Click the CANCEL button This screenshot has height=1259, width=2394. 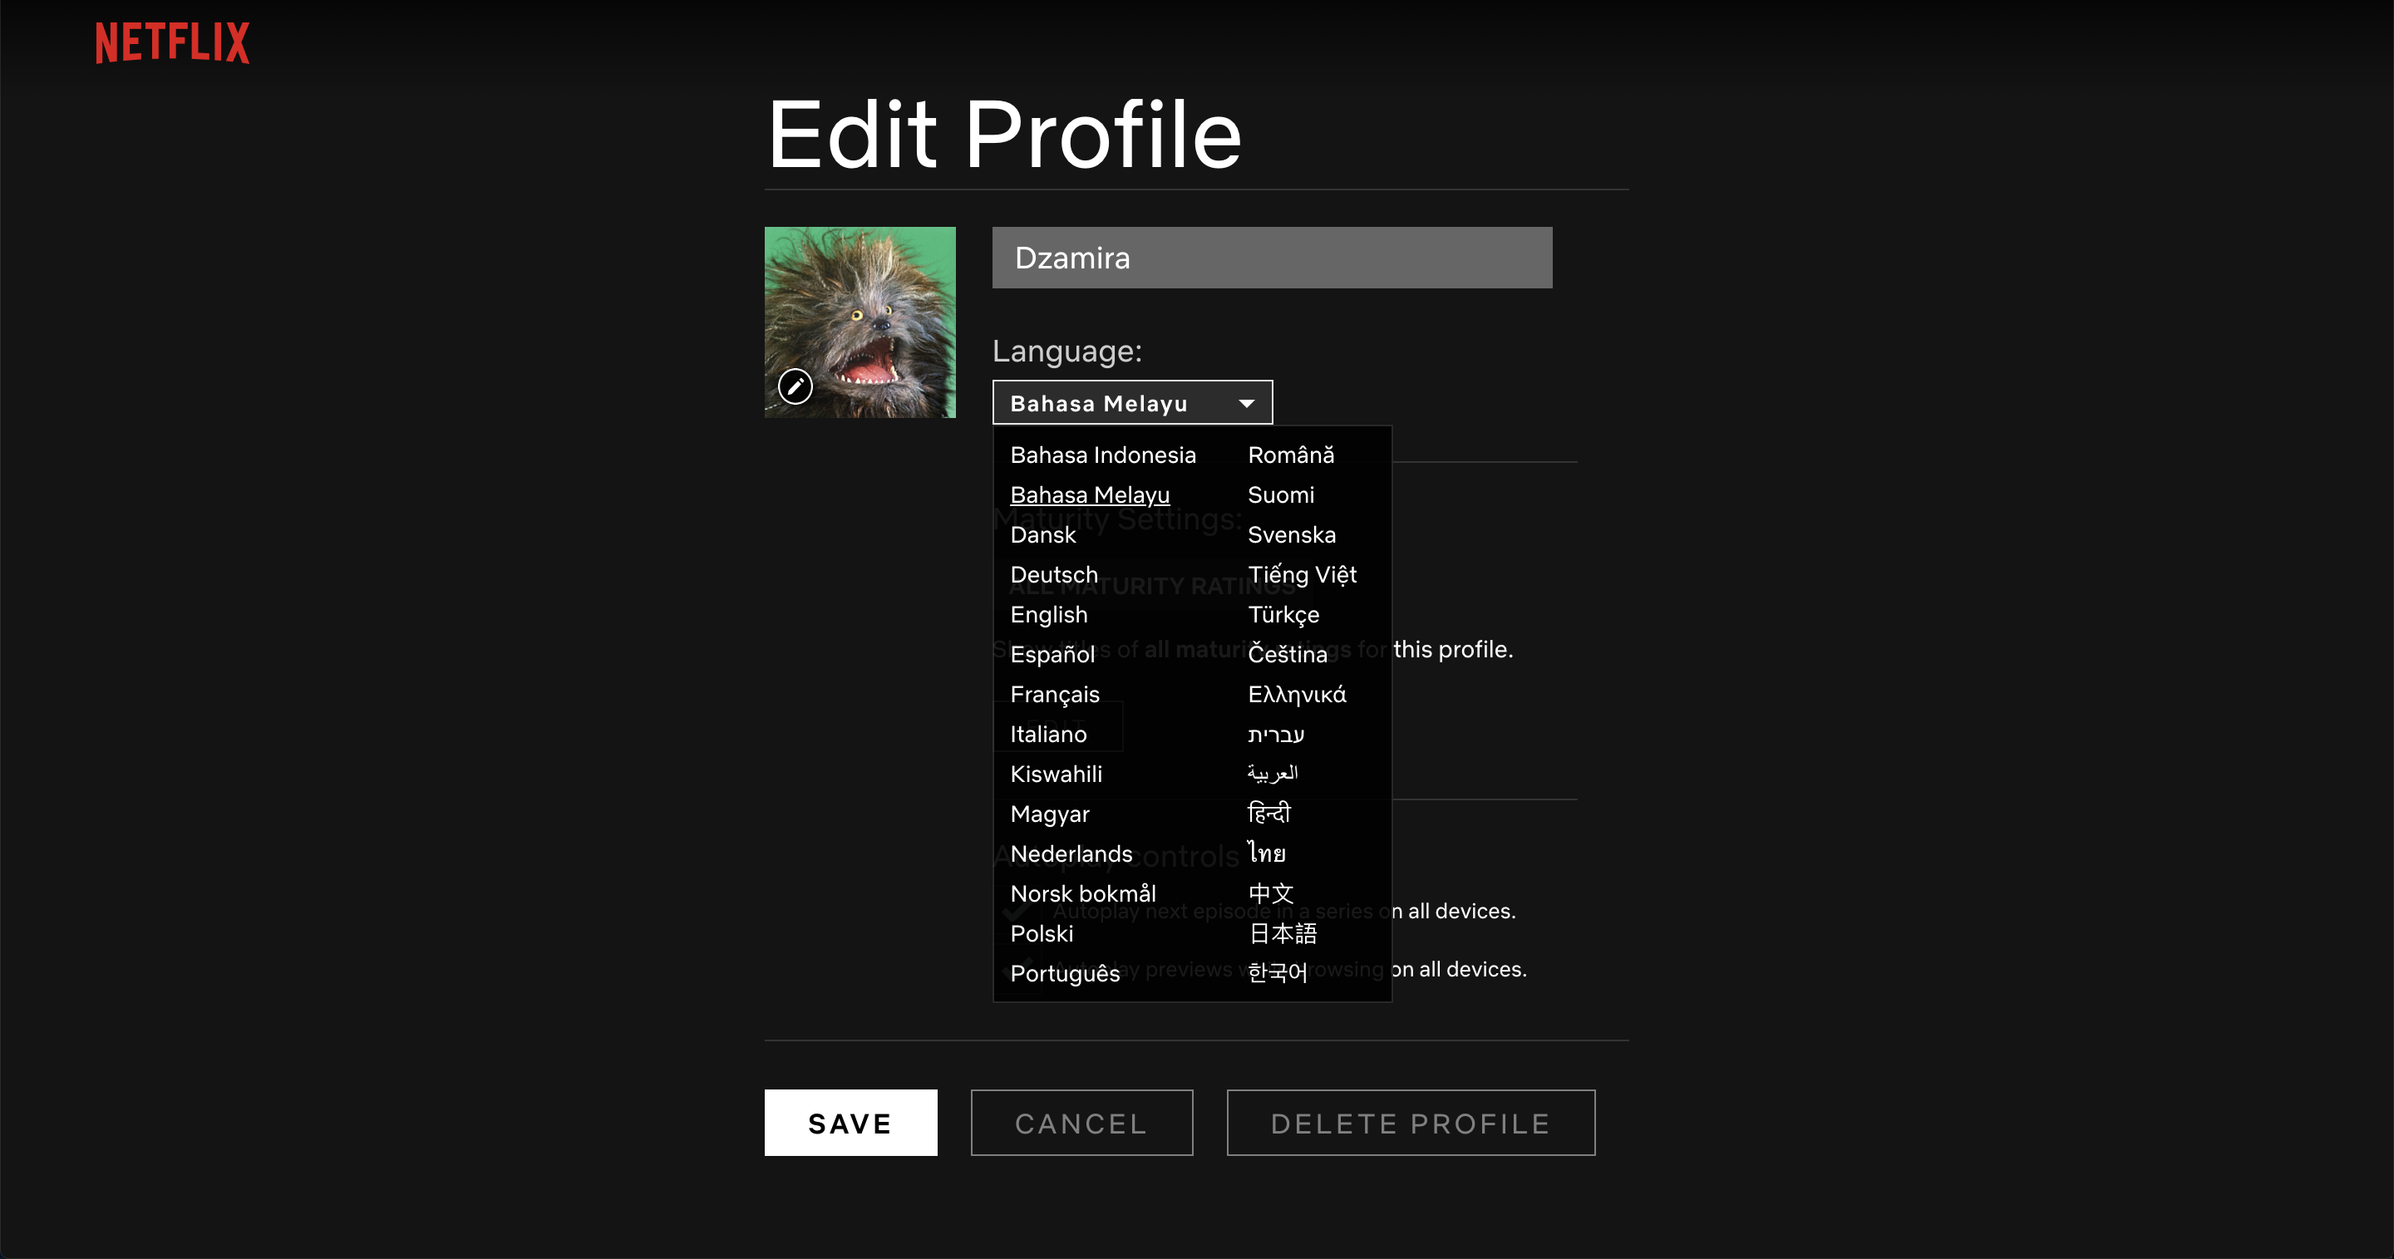click(x=1081, y=1124)
